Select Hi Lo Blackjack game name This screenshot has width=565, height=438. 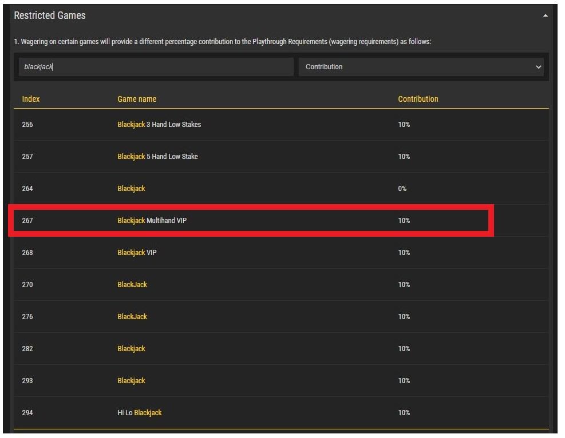140,413
